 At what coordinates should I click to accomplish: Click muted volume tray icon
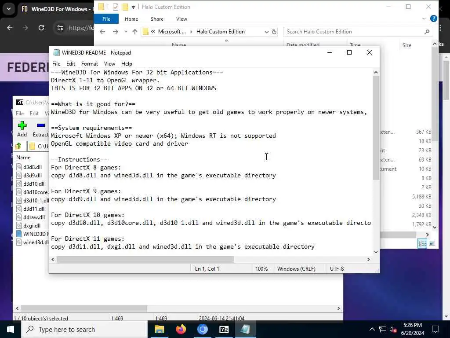coord(393,329)
